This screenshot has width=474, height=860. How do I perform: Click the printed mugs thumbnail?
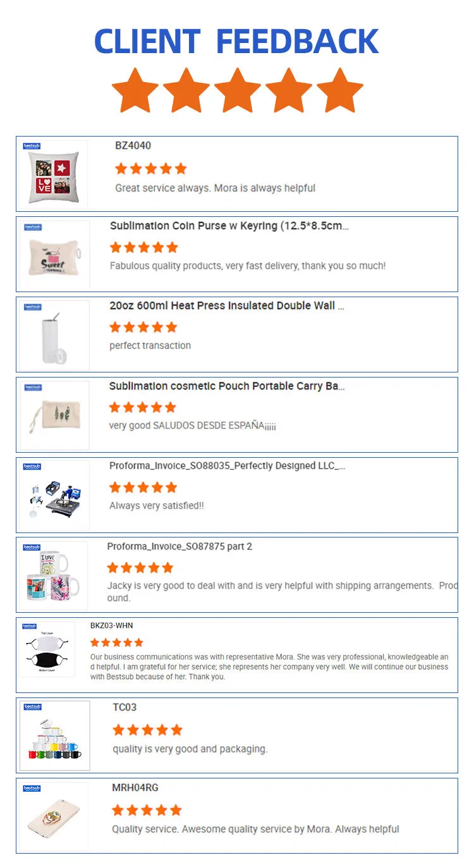(x=53, y=577)
